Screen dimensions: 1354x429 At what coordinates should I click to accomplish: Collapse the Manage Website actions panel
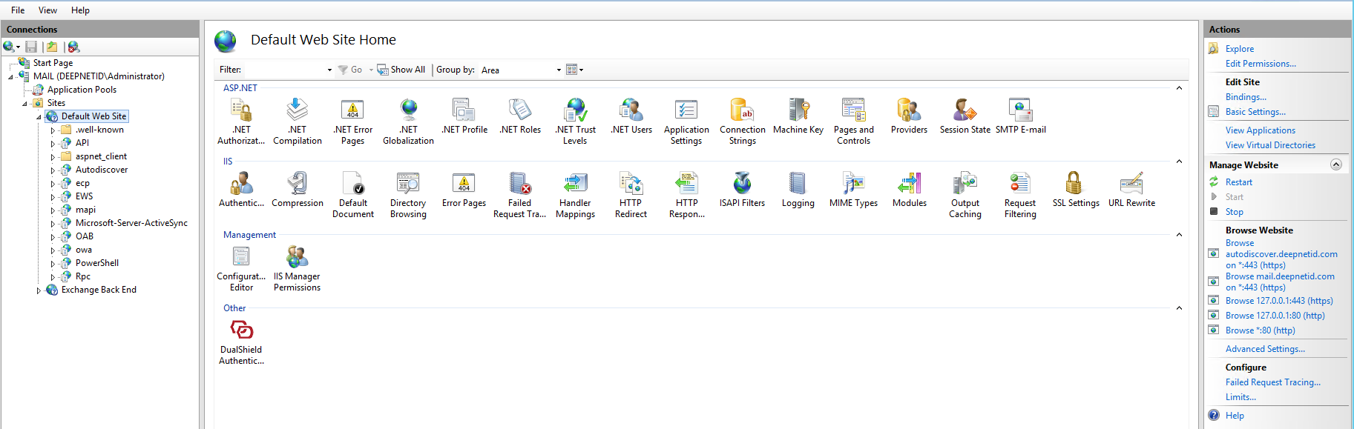(x=1336, y=164)
